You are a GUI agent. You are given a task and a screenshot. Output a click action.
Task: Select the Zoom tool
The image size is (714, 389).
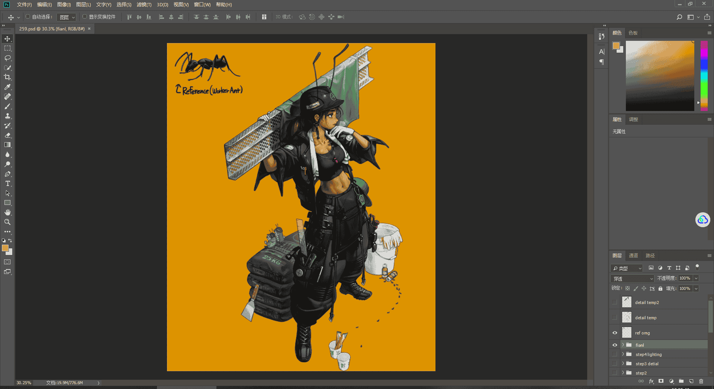[x=7, y=222]
